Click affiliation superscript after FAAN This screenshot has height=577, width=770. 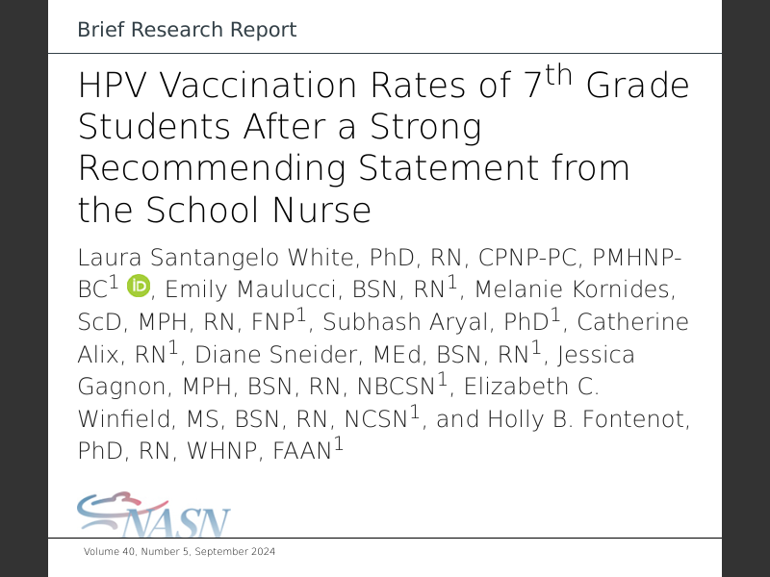pyautogui.click(x=338, y=444)
